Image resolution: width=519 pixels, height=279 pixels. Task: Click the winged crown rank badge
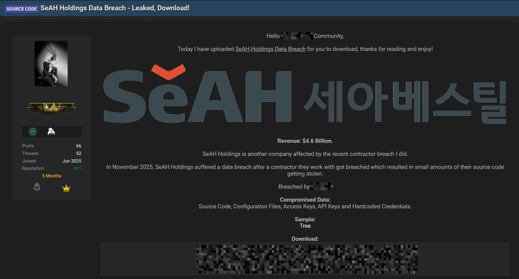point(52,108)
